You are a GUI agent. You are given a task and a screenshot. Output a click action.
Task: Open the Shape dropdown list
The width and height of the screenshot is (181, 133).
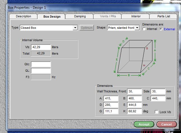click(137, 28)
